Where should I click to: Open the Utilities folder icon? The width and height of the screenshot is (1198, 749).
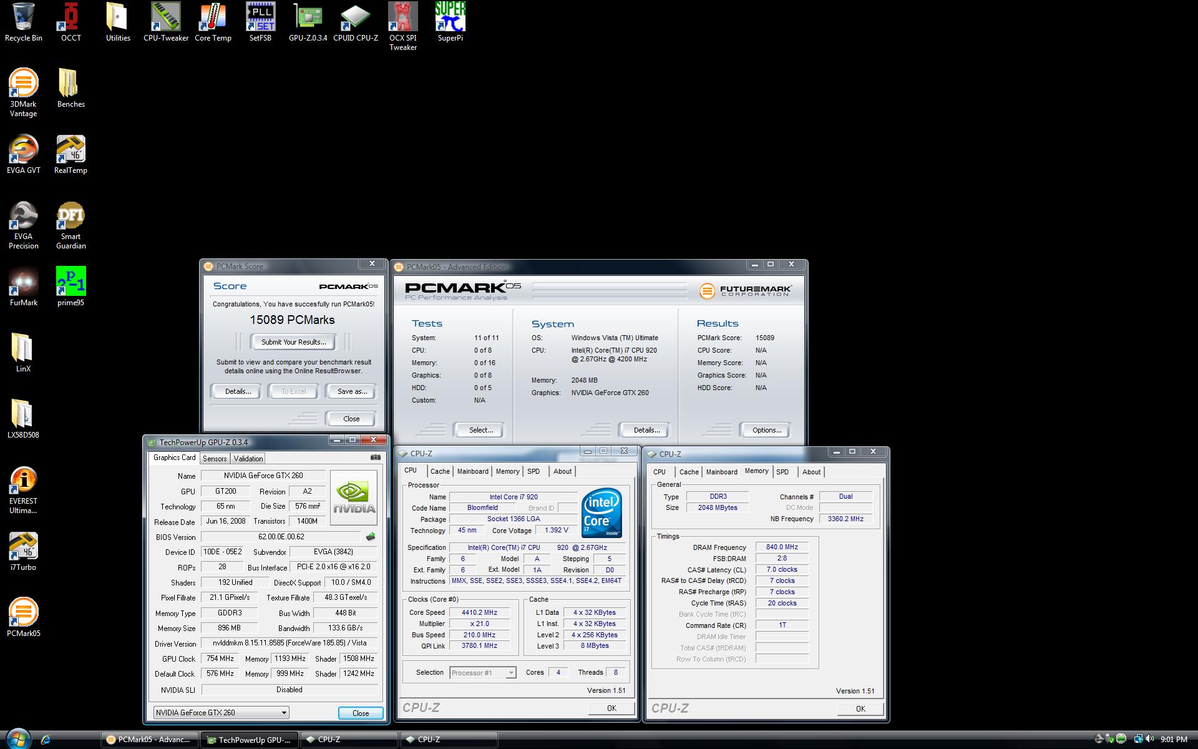coord(118,22)
